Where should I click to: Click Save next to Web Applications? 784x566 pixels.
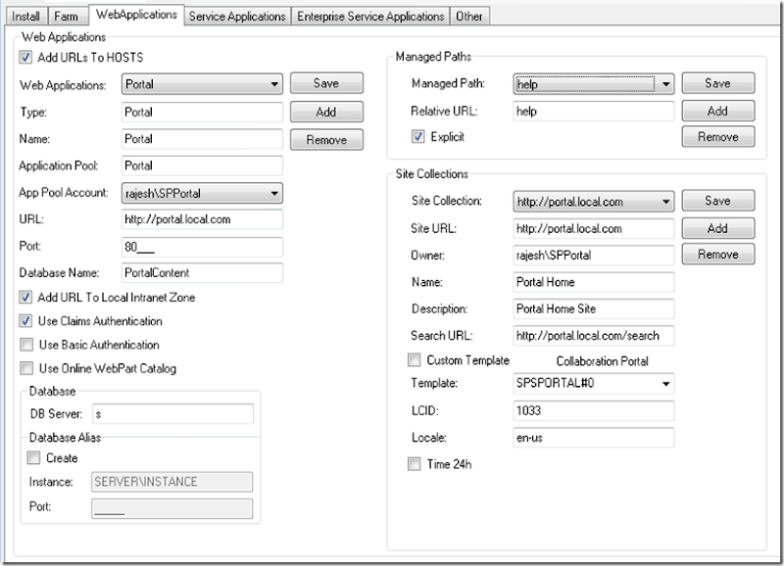pos(325,84)
